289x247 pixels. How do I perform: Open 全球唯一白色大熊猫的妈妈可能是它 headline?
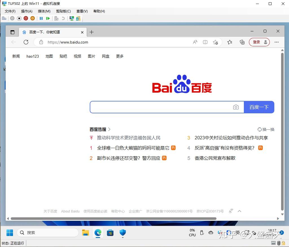[x=133, y=148]
